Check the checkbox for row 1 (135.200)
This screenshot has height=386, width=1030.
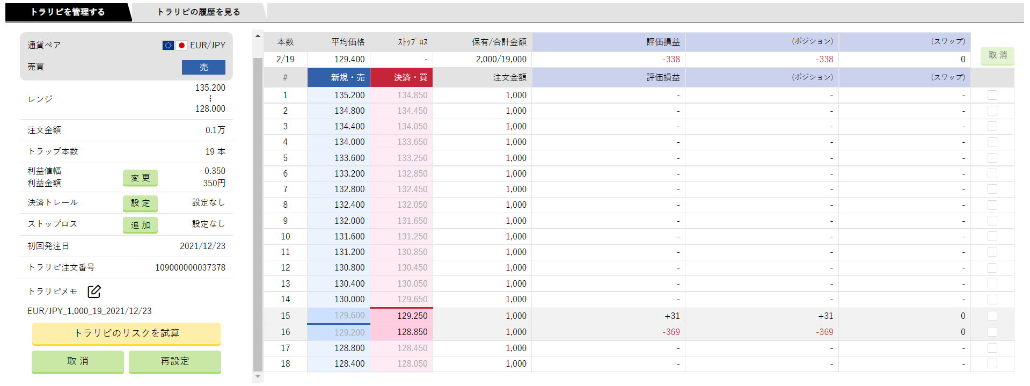pyautogui.click(x=992, y=95)
